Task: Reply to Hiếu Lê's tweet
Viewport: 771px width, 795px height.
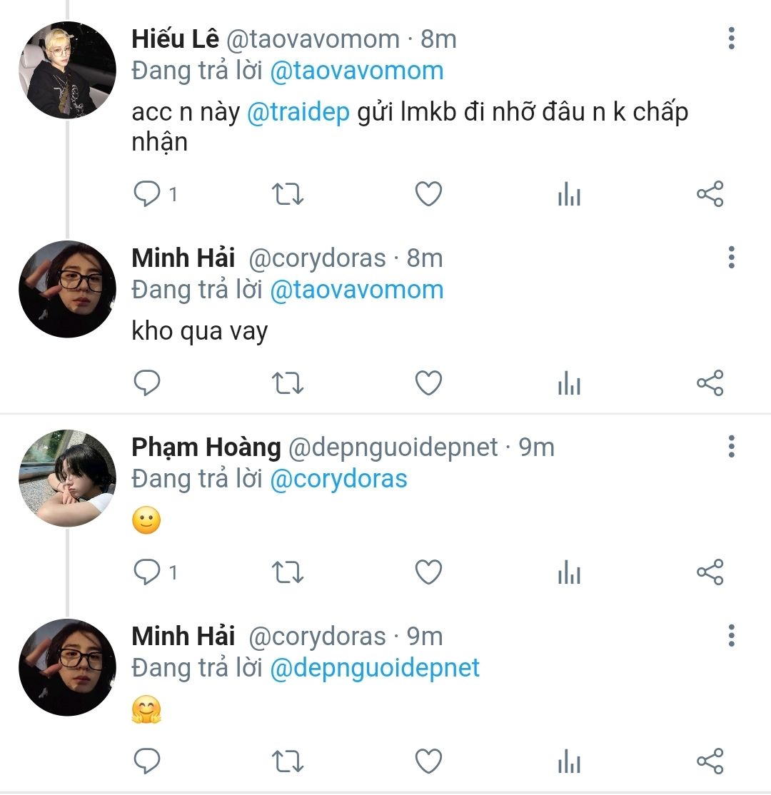Action: tap(147, 194)
